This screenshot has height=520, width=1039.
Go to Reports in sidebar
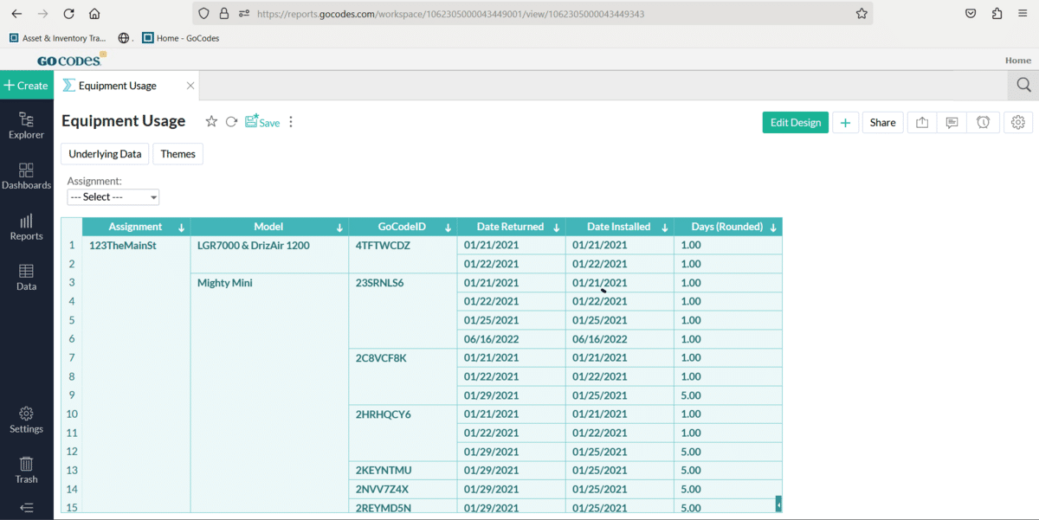click(x=26, y=227)
